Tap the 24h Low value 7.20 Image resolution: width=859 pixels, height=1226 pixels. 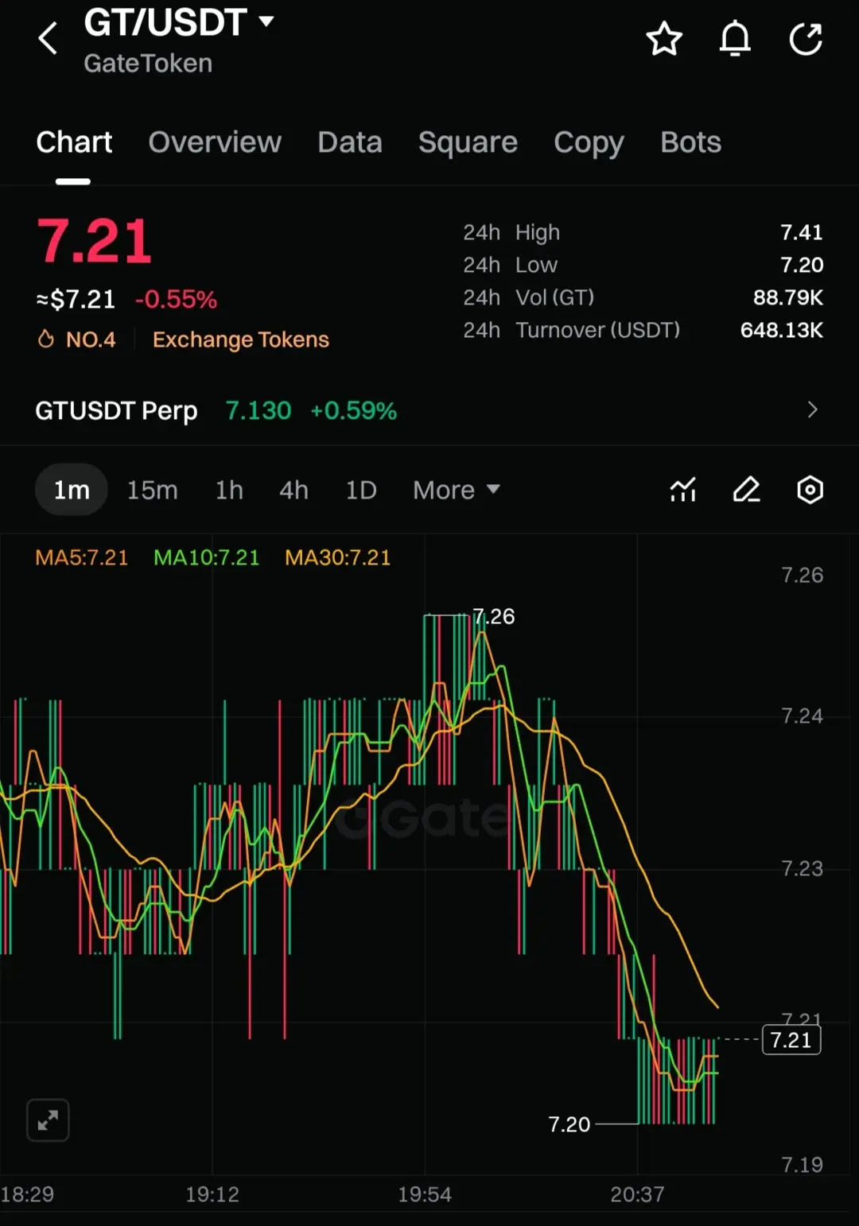pyautogui.click(x=802, y=265)
